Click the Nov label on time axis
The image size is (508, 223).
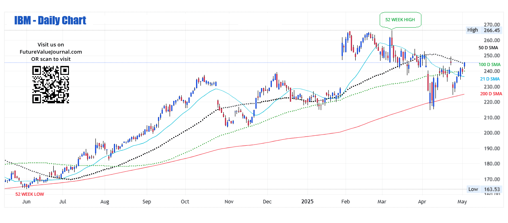coord(229,202)
